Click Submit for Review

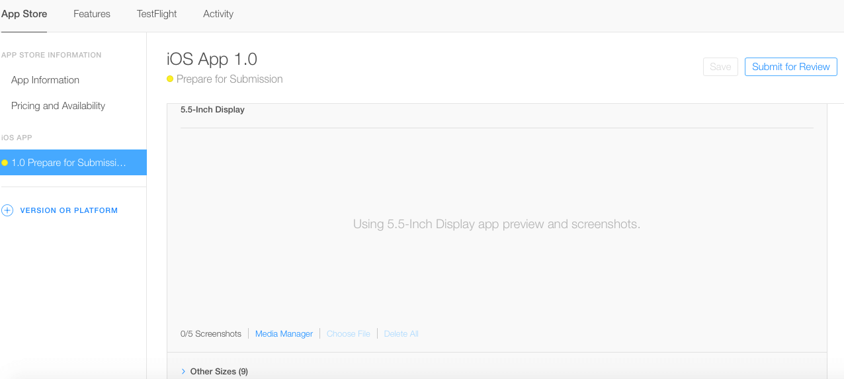[791, 67]
